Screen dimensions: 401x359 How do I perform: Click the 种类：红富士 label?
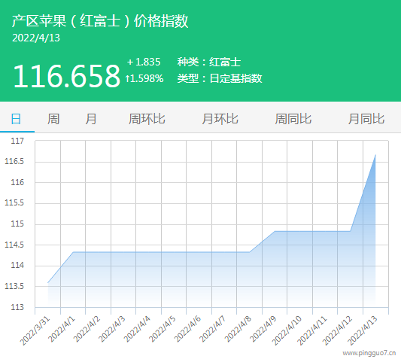tap(209, 62)
